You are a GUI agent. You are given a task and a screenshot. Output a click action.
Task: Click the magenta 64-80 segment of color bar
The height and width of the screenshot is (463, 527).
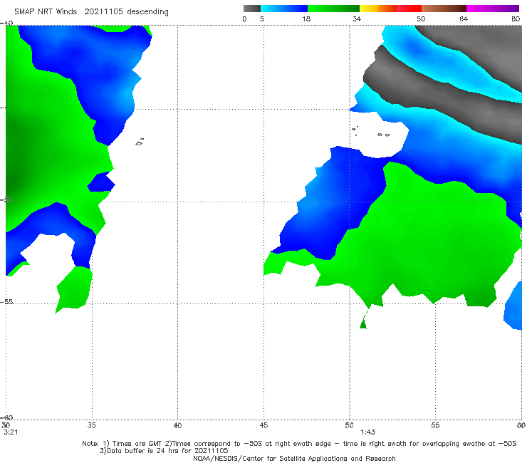(x=493, y=9)
